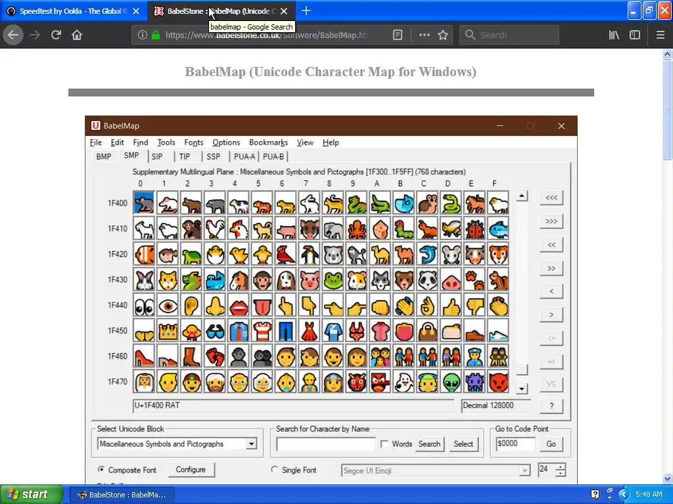This screenshot has width=673, height=504.
Task: Select the Single Font radio button
Action: click(275, 469)
